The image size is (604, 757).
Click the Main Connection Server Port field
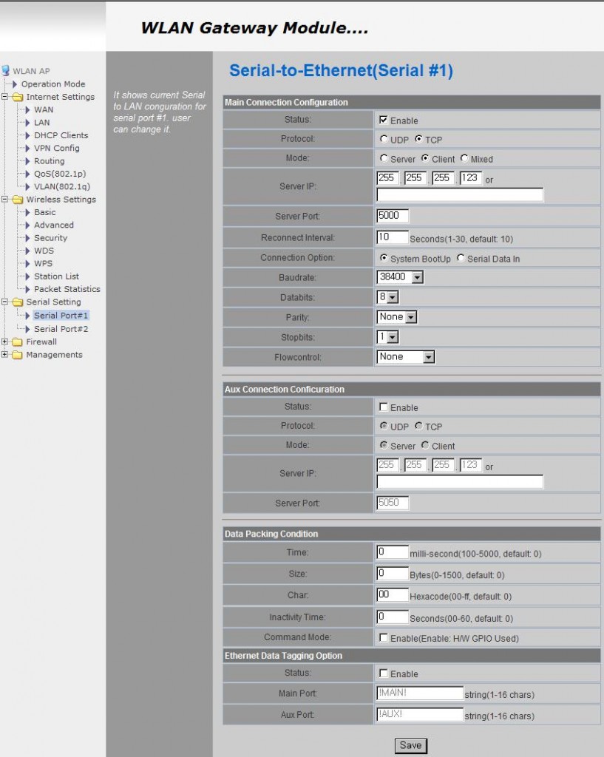point(393,216)
